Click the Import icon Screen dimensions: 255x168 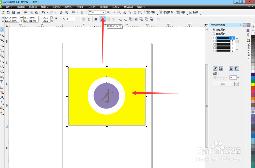(x=61, y=12)
